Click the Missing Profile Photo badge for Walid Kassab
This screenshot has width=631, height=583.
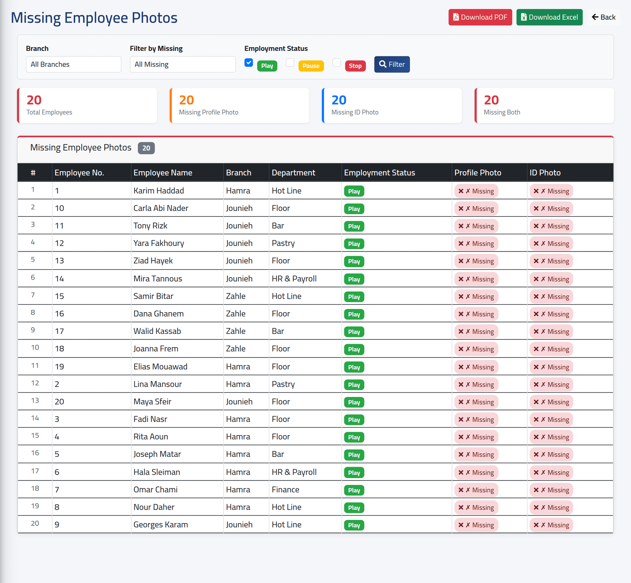point(476,332)
